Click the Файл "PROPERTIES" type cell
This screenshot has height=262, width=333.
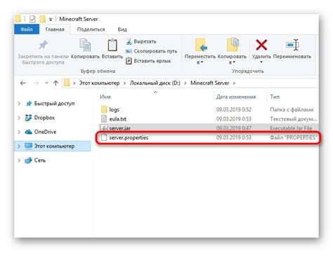click(x=293, y=137)
